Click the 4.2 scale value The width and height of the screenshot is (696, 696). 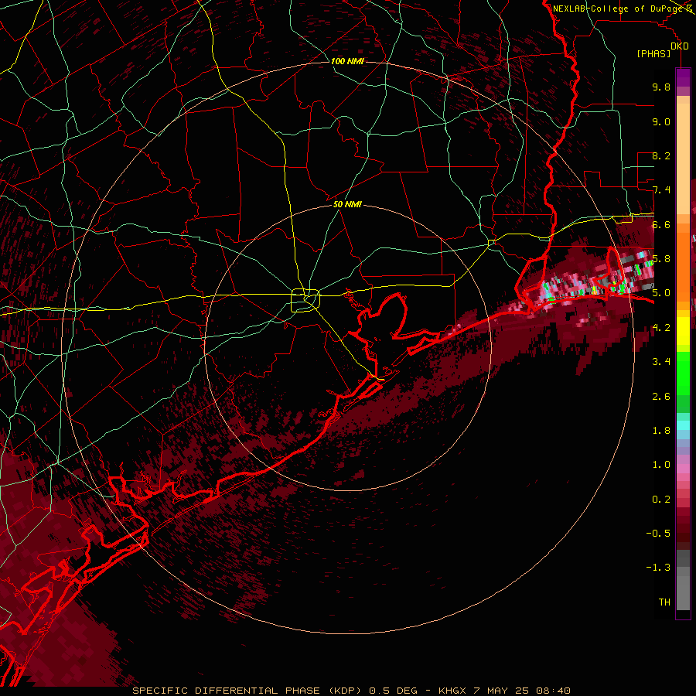coord(661,328)
